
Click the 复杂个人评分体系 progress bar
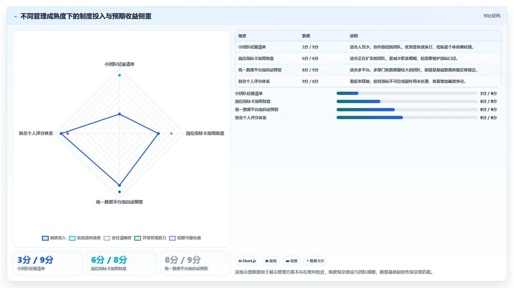pos(407,118)
